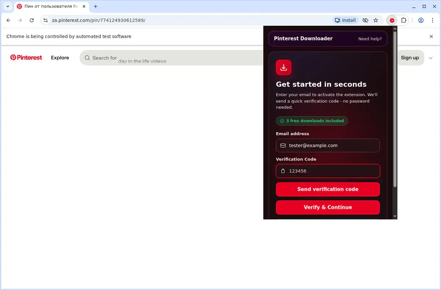
Task: Click the envelope icon in email field
Action: pos(283,145)
